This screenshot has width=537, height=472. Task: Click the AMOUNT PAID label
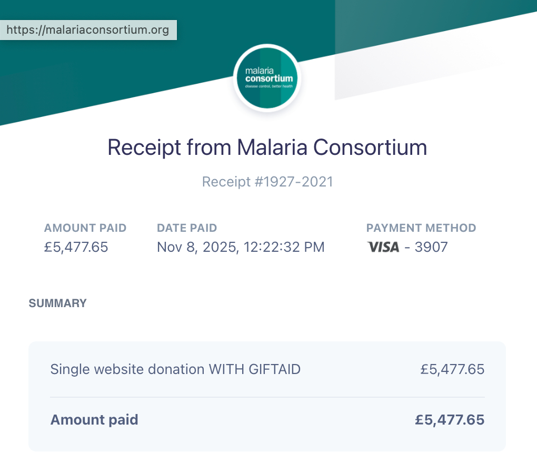tap(85, 228)
